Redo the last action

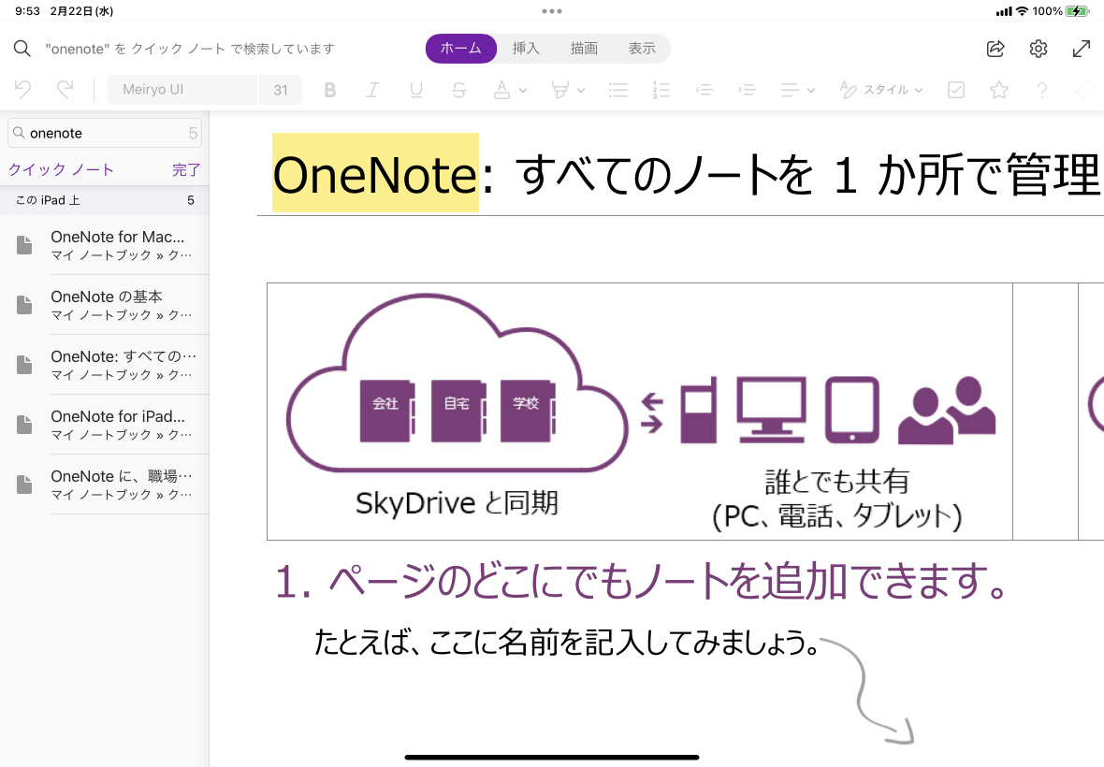click(x=65, y=90)
